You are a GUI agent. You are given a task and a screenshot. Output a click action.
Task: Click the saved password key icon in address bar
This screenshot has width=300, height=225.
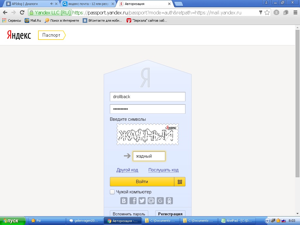(260, 13)
